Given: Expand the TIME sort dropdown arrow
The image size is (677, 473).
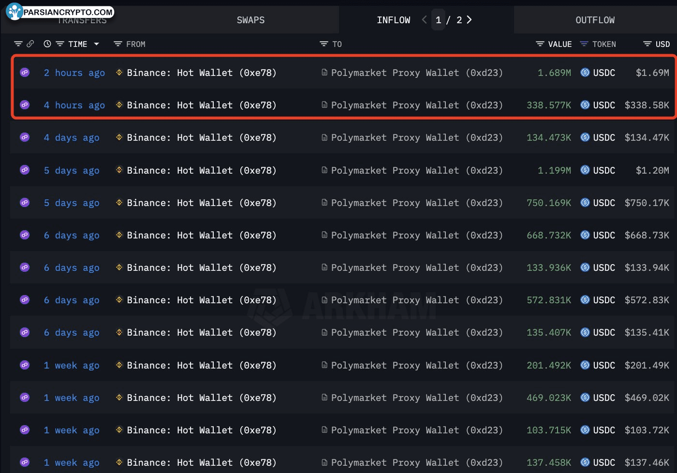Looking at the screenshot, I should click(x=96, y=44).
